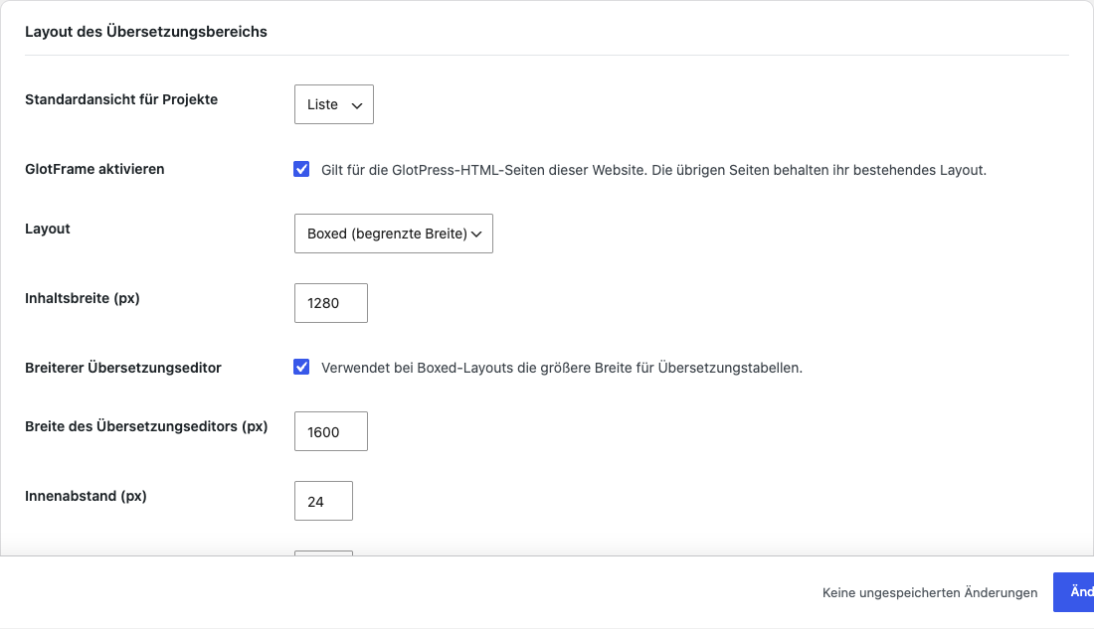The height and width of the screenshot is (629, 1094).
Task: Click the 'Layout des Übersetzungsbereichs' section heading
Action: pos(146,32)
